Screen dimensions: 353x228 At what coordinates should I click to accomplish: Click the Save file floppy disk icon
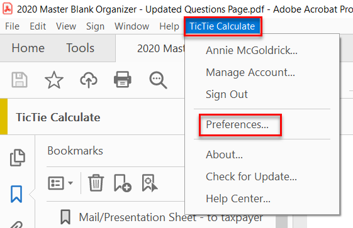(x=20, y=80)
